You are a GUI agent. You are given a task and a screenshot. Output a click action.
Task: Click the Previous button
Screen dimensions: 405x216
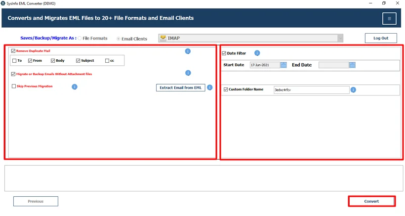click(36, 201)
